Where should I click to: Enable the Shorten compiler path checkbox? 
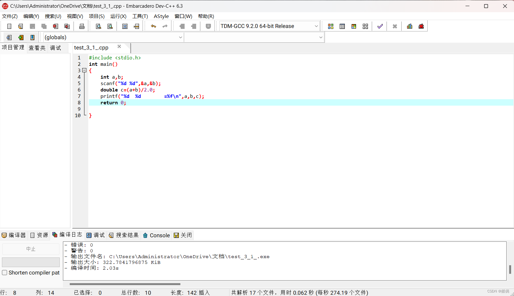pyautogui.click(x=4, y=273)
